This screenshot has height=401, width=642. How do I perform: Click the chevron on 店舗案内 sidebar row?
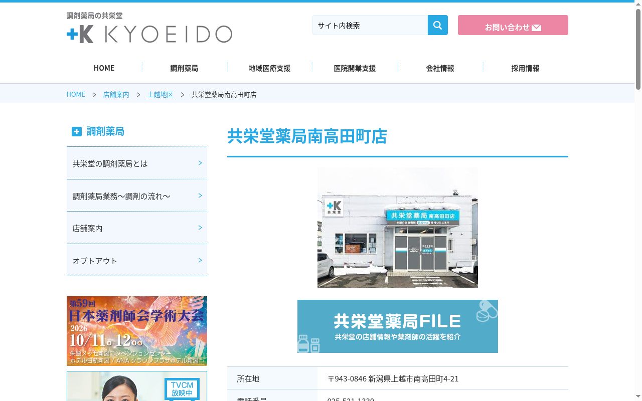tap(200, 228)
